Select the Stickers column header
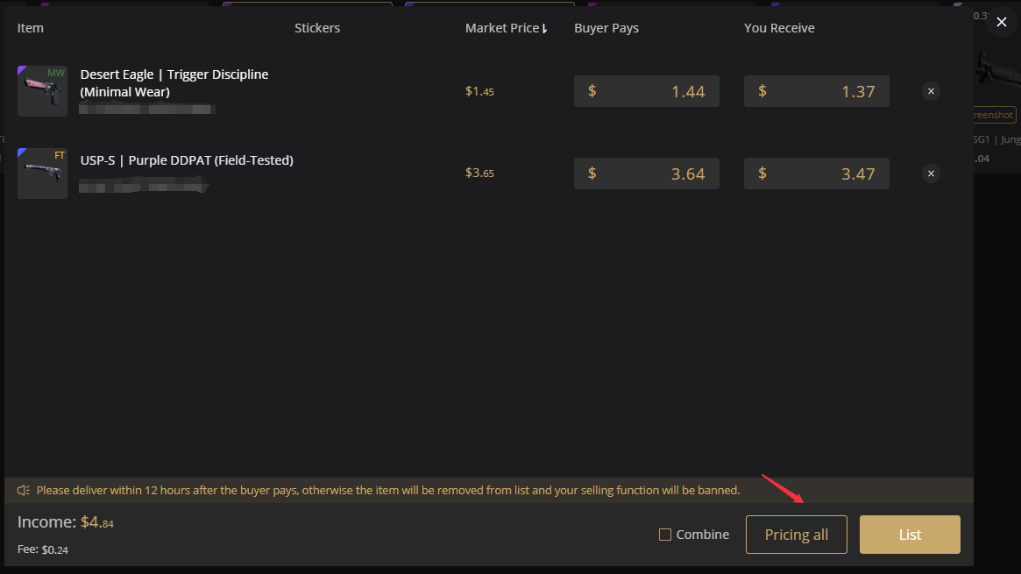This screenshot has width=1021, height=574. coord(317,28)
